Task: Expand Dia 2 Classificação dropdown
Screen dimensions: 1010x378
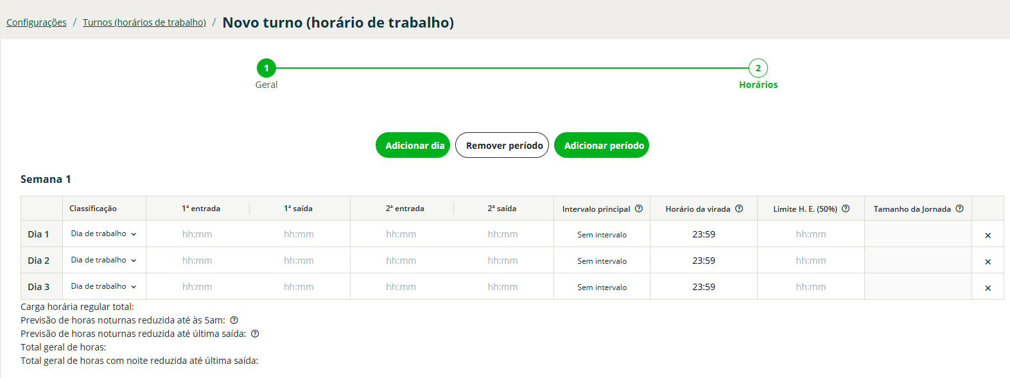Action: 104,260
